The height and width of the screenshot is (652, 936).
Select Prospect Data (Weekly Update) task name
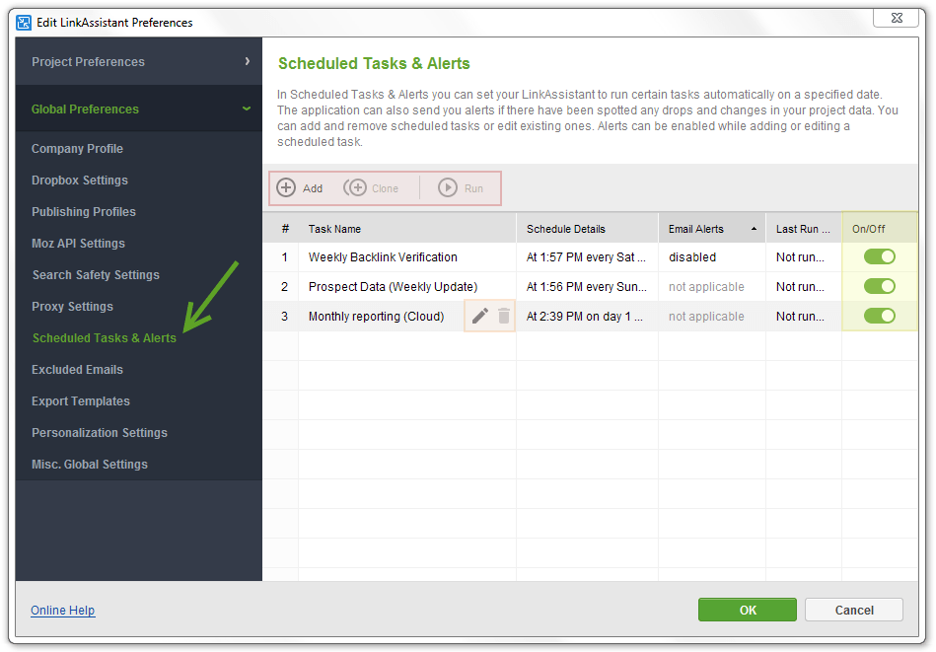click(393, 287)
